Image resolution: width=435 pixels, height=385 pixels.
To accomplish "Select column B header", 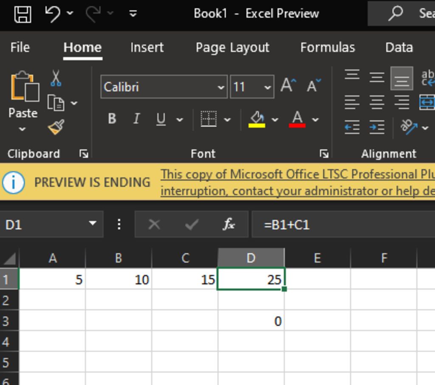I will 119,258.
